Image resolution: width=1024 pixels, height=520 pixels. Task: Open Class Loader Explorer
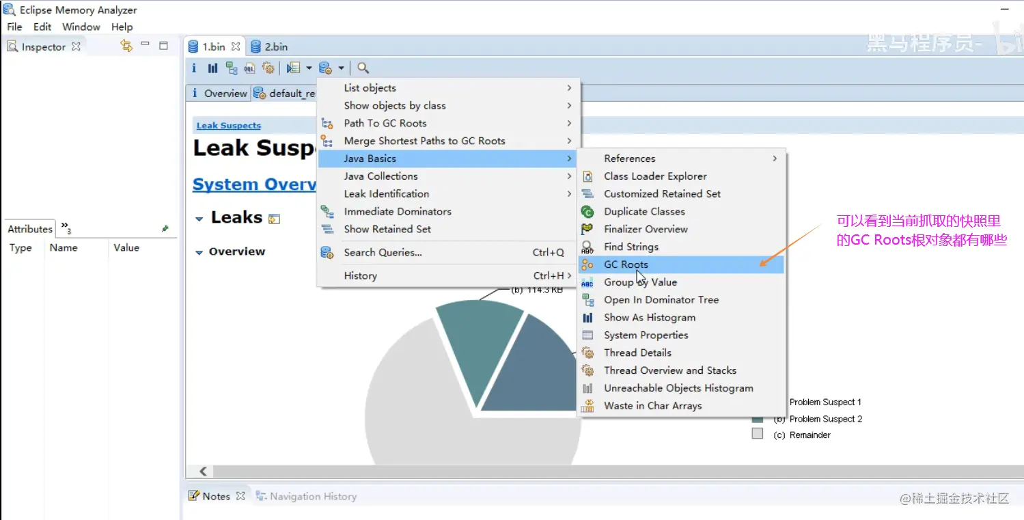[x=682, y=176]
